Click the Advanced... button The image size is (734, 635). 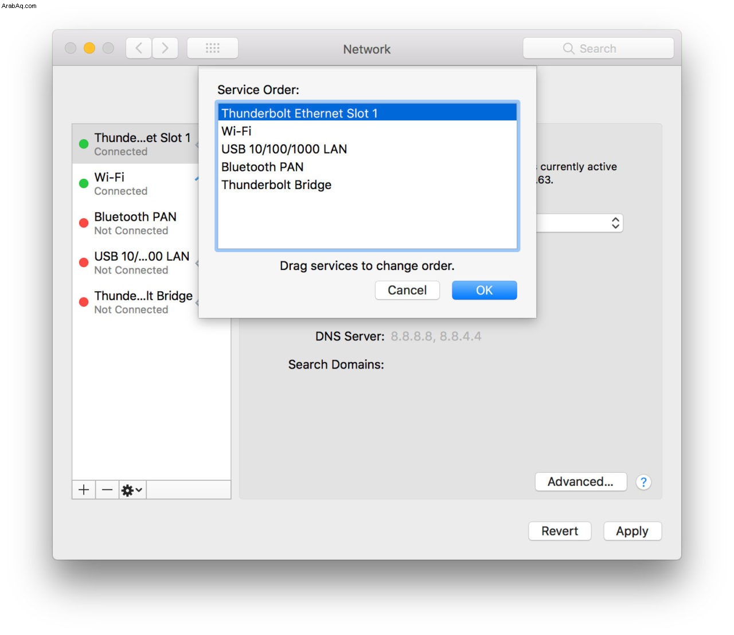click(x=580, y=481)
